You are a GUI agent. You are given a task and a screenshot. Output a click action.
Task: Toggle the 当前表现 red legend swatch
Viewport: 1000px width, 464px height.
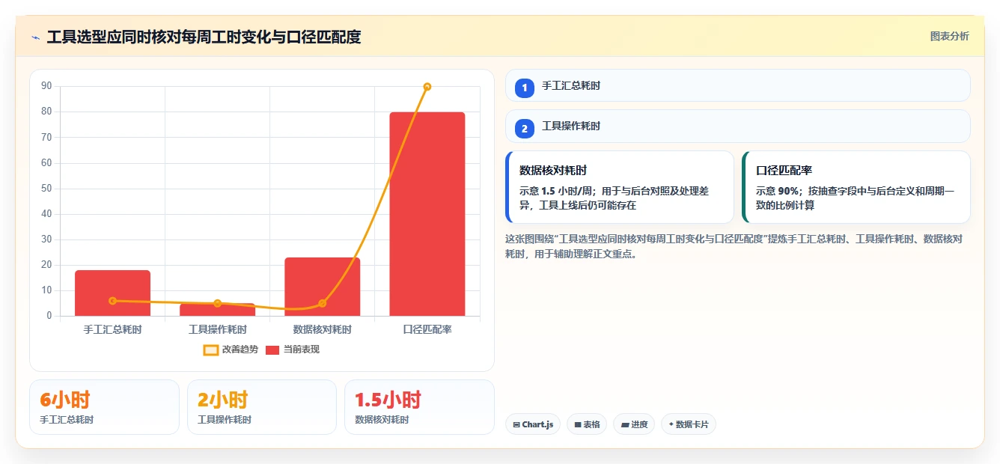coord(272,349)
